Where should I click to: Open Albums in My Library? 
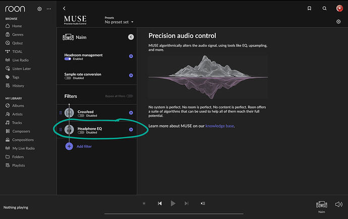point(15,105)
